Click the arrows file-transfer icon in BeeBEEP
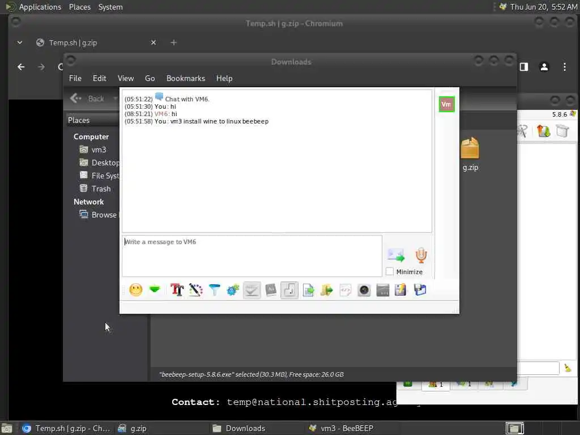This screenshot has height=435, width=580. [x=543, y=131]
